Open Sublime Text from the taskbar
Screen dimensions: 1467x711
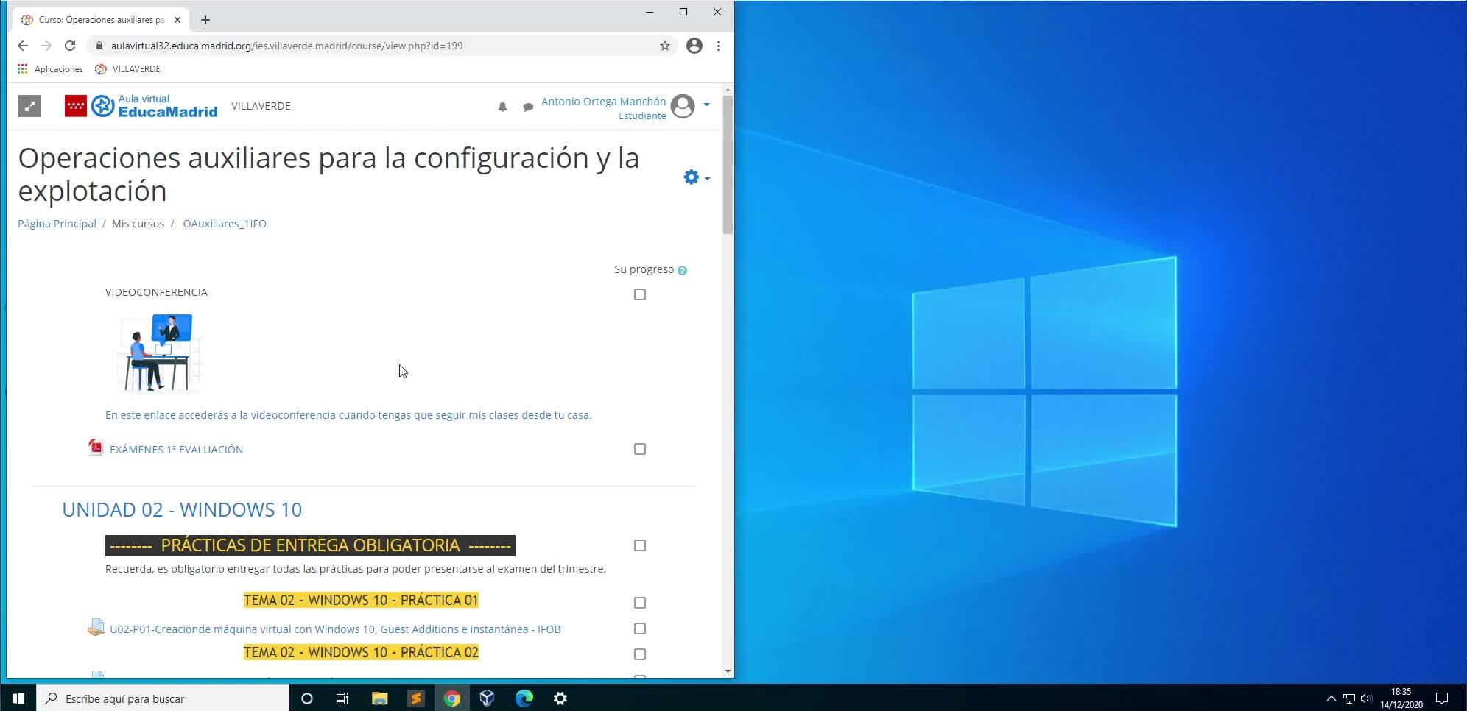(415, 698)
